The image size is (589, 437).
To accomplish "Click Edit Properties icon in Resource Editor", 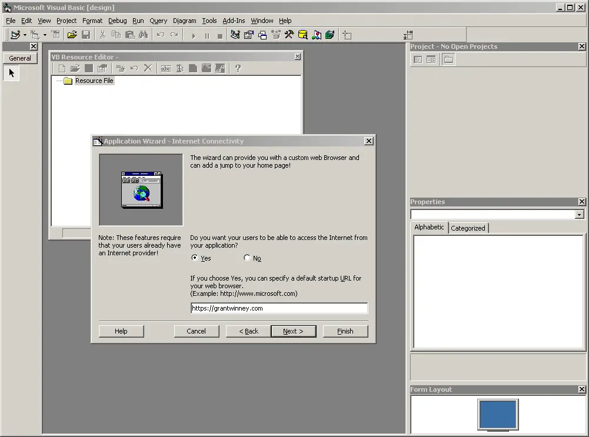I will pyautogui.click(x=102, y=68).
